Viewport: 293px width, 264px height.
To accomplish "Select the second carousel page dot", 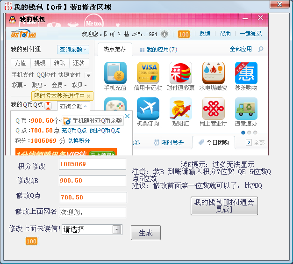I will tap(249, 132).
